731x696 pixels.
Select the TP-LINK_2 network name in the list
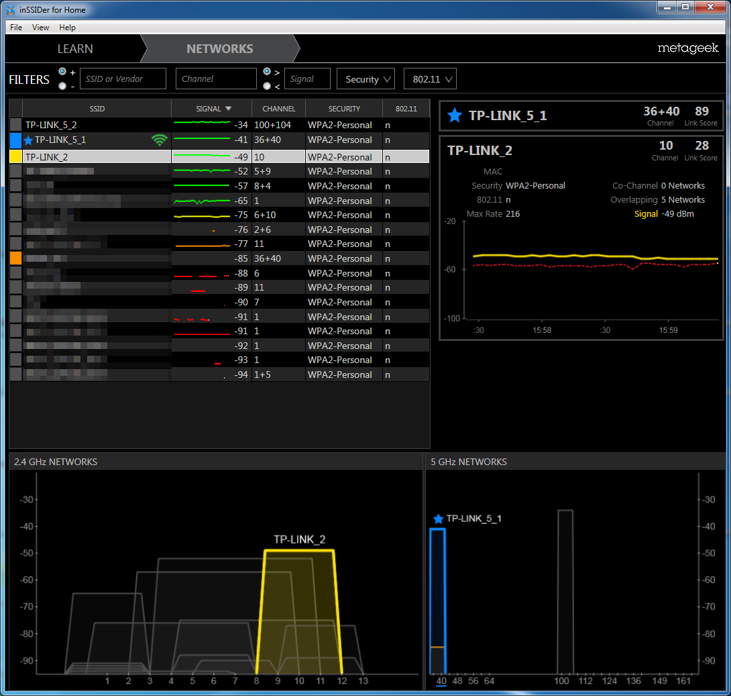46,157
